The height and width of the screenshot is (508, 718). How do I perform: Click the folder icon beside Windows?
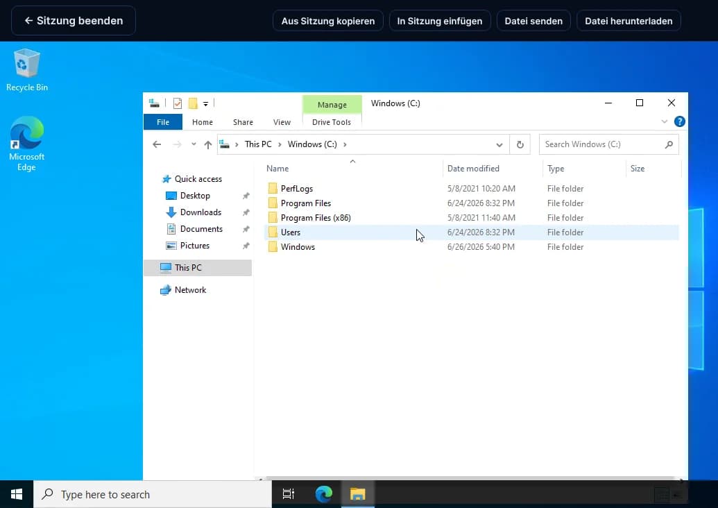(x=273, y=247)
